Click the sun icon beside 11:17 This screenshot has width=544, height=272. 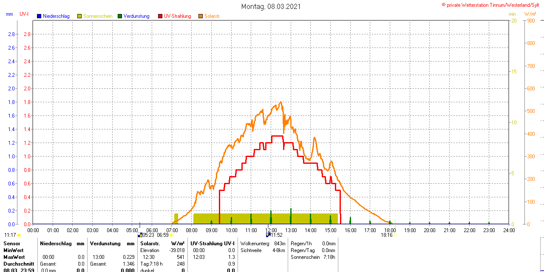tap(19, 235)
